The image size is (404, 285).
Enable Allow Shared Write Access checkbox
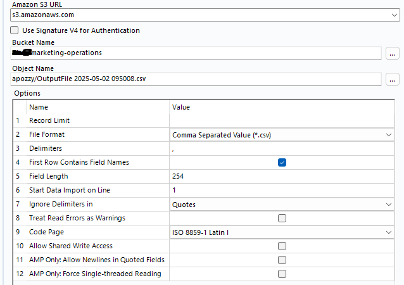282,246
